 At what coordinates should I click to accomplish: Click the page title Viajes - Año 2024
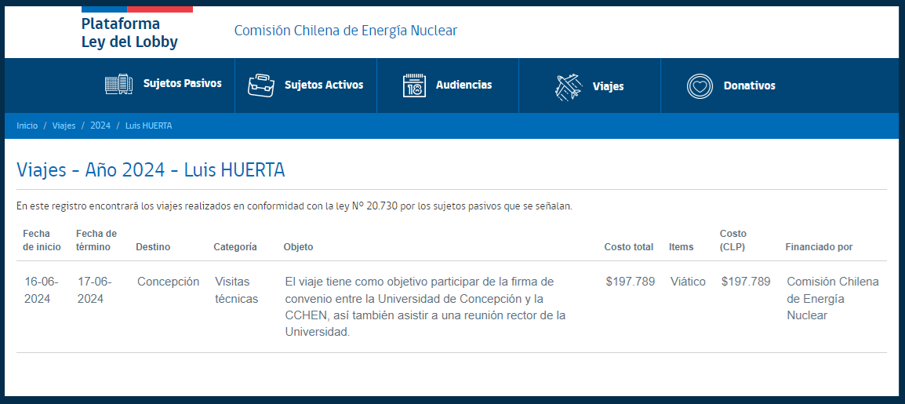(151, 169)
